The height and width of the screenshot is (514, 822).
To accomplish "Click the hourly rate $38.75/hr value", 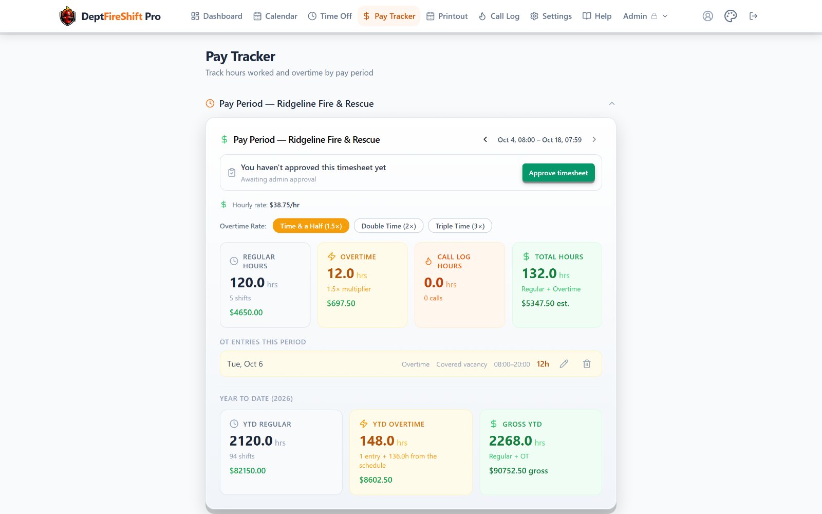I will [x=285, y=205].
